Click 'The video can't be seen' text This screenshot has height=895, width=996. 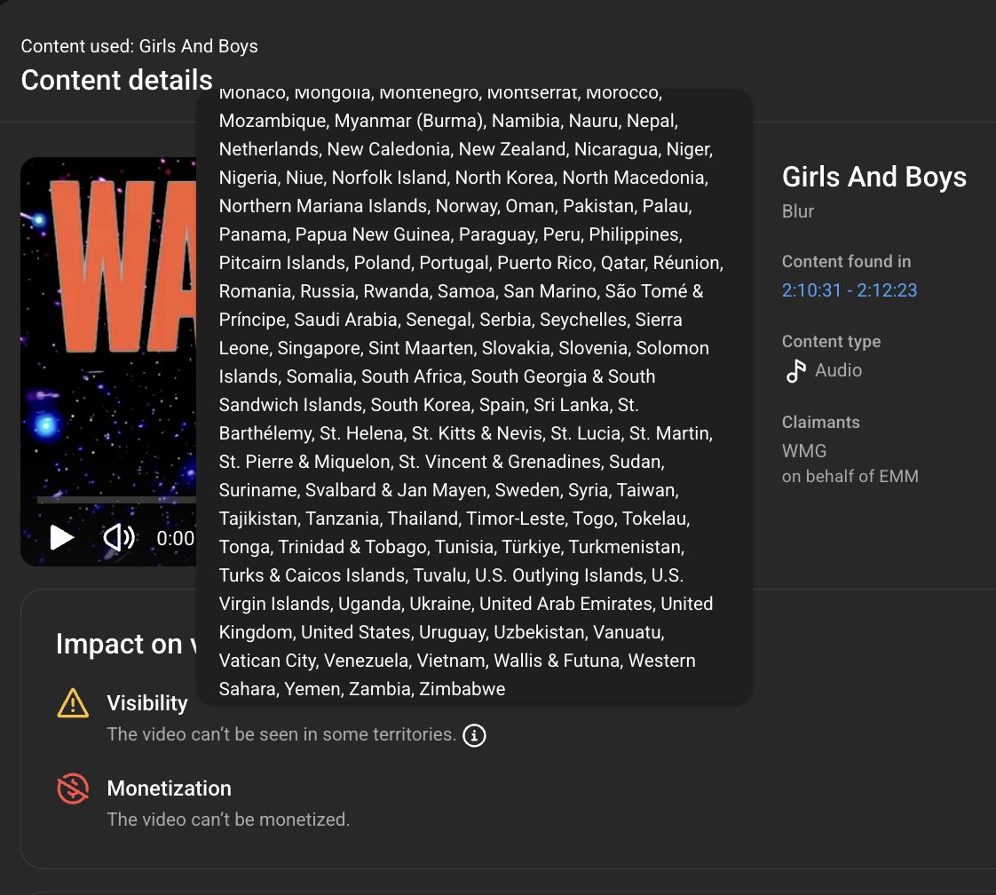[202, 734]
